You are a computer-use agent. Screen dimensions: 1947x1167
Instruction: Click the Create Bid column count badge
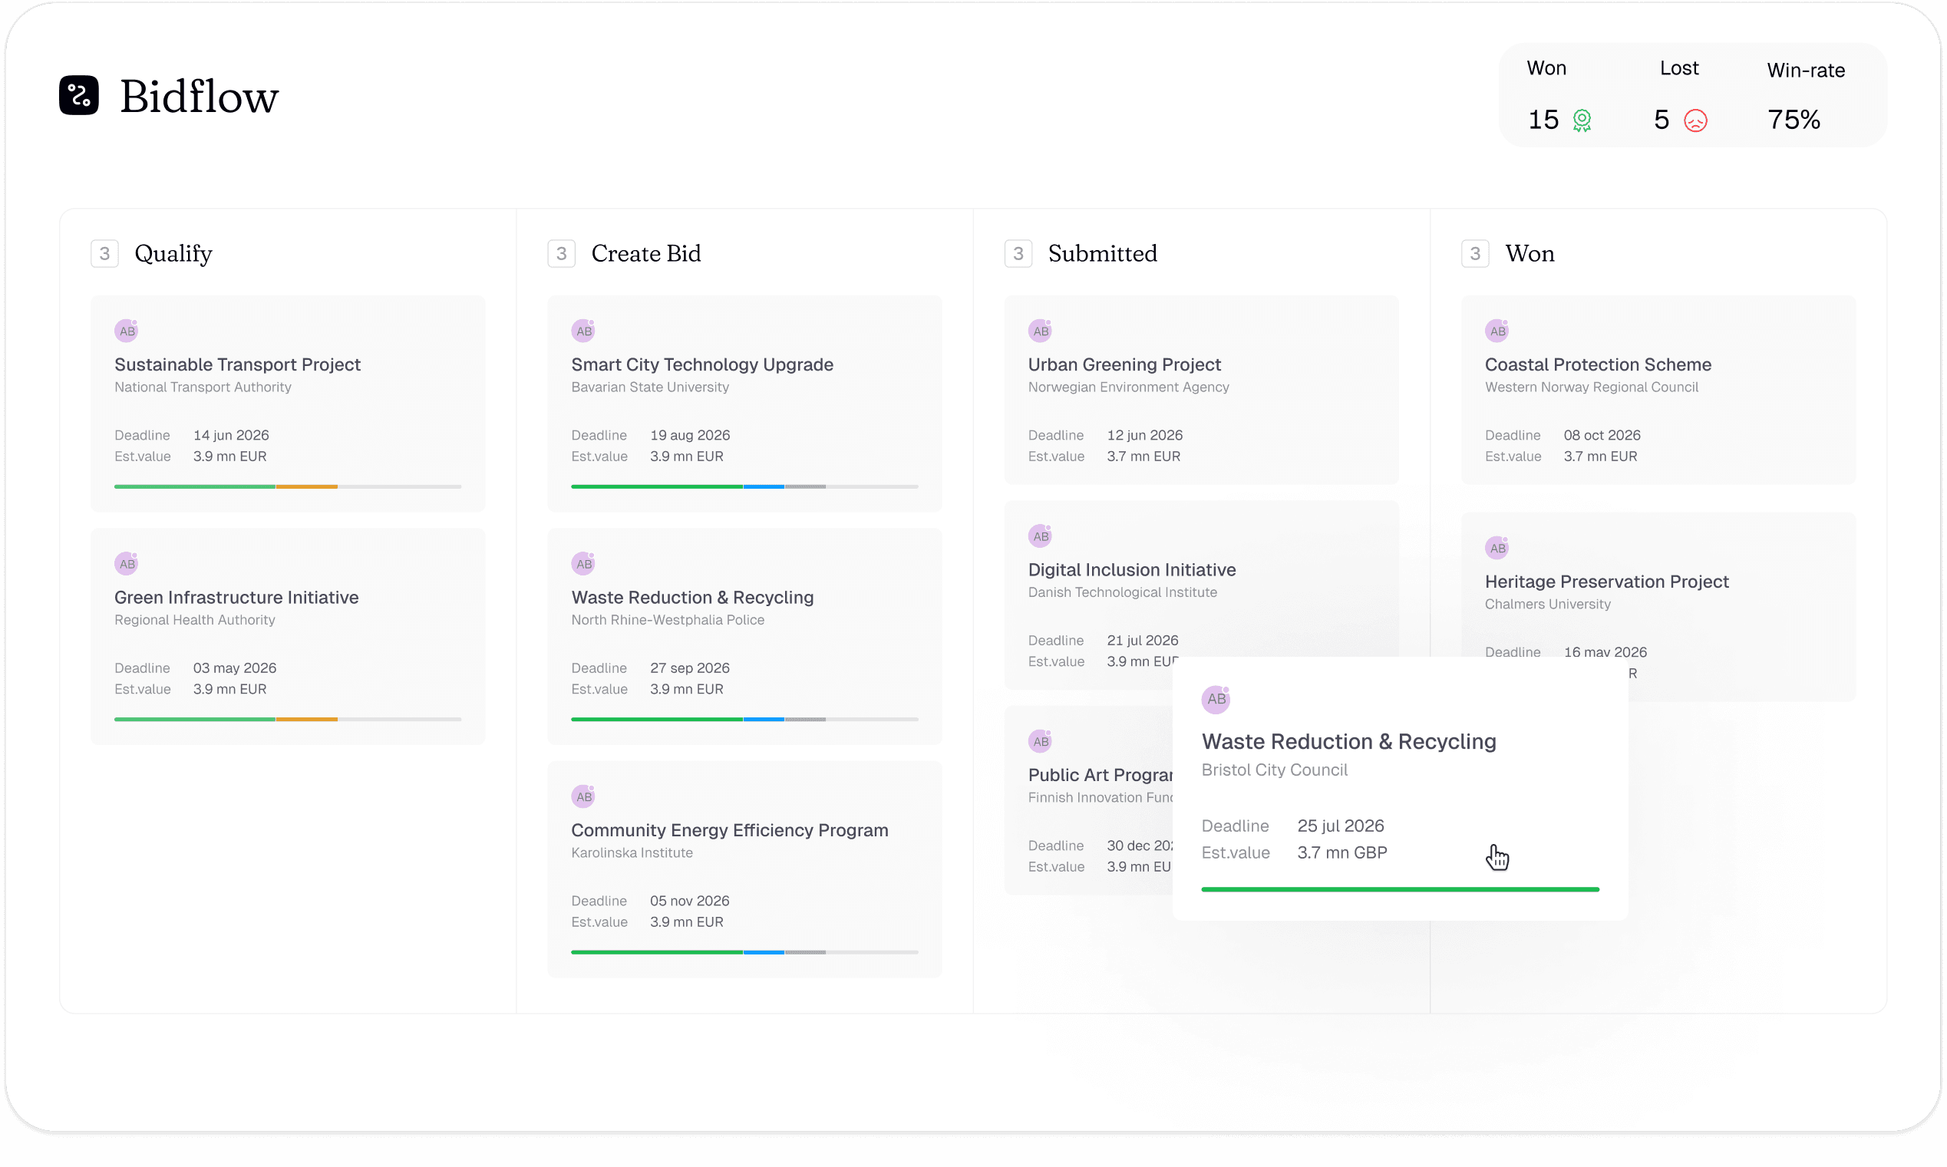(x=562, y=253)
